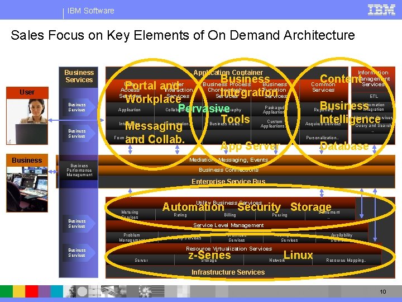Screen dimensions: 402x302
Task: Click the Enterprise Service Bus label
Action: [228, 182]
